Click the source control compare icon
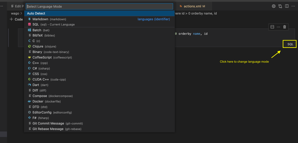Screen dimensions: 298x143 [x=280, y=6]
